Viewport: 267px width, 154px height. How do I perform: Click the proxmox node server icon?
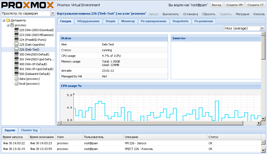[12, 25]
